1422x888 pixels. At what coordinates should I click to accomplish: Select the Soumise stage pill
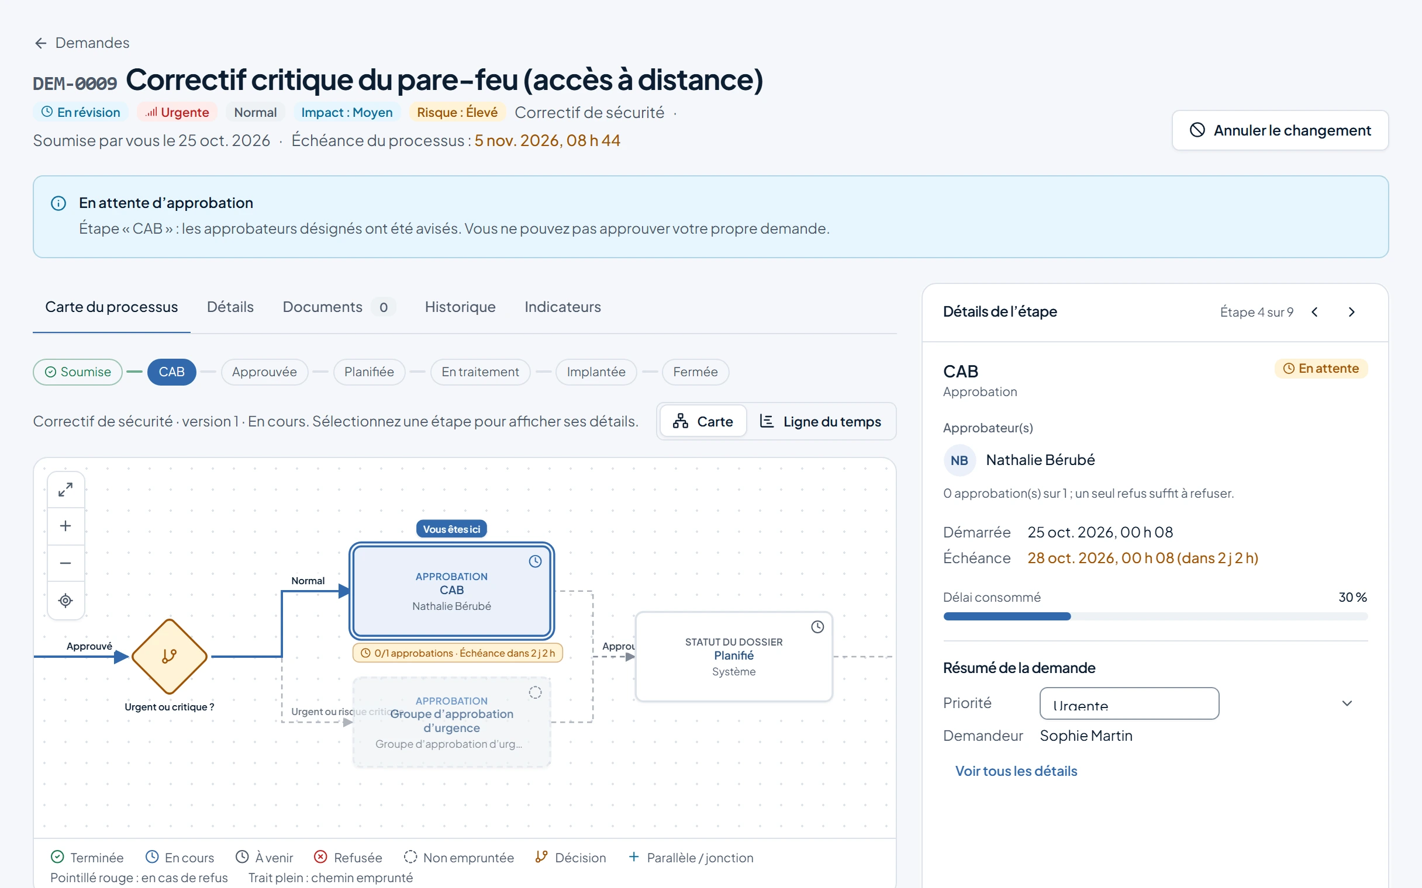[78, 372]
